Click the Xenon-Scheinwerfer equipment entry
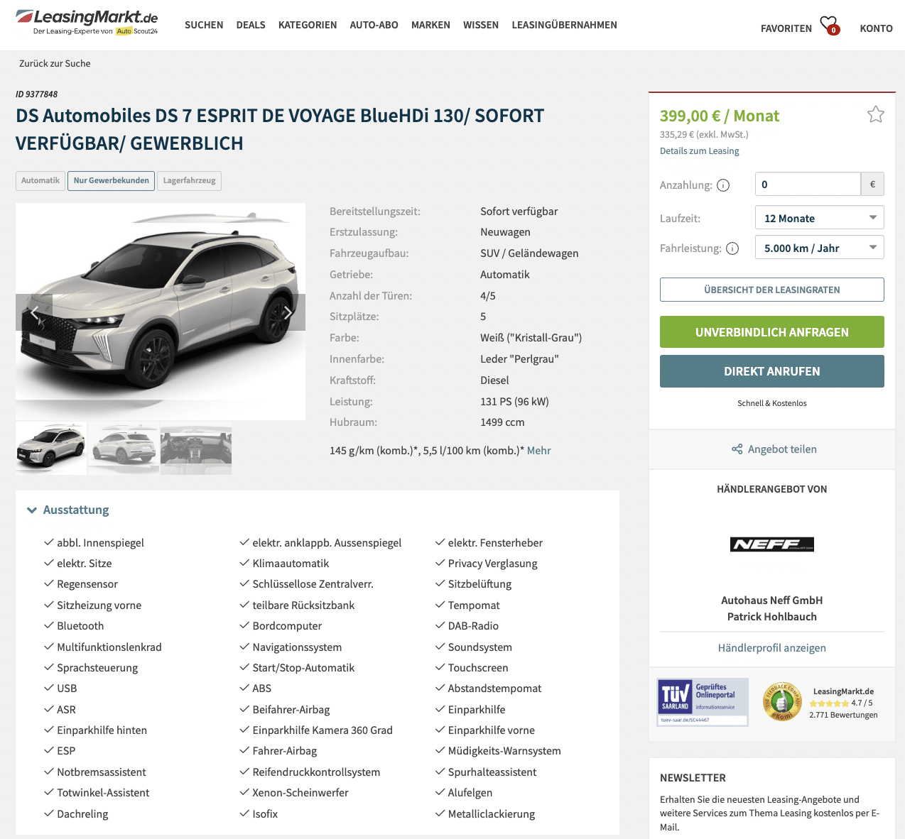 pos(300,793)
